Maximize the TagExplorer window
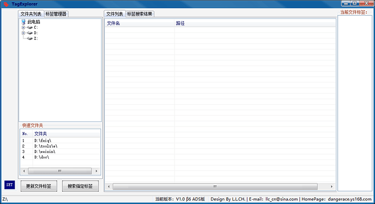The width and height of the screenshot is (375, 204). [355, 3]
